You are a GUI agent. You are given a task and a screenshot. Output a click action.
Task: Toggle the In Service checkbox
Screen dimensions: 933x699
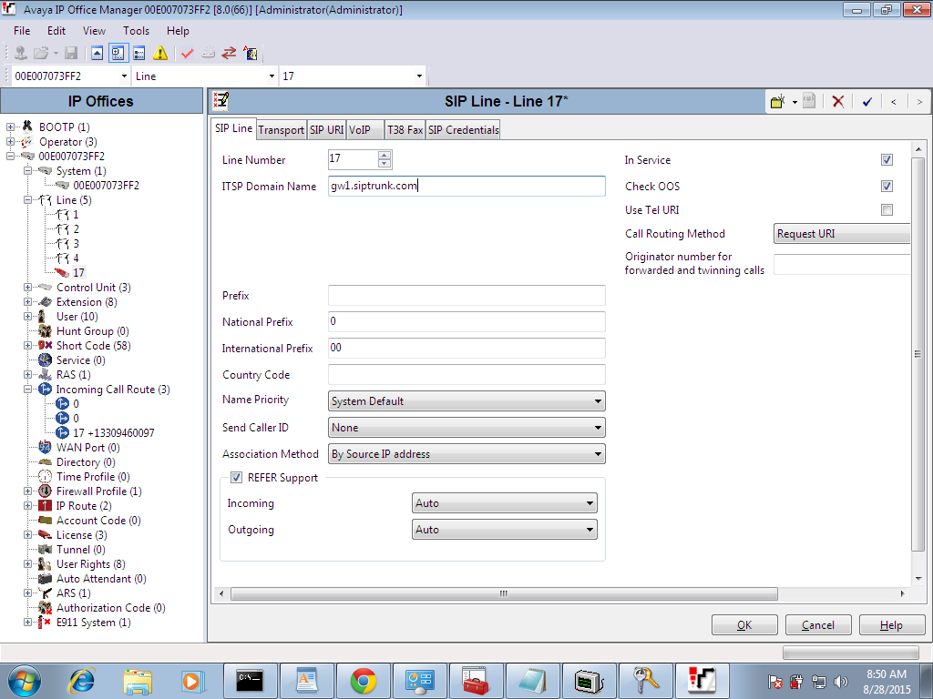click(x=887, y=160)
